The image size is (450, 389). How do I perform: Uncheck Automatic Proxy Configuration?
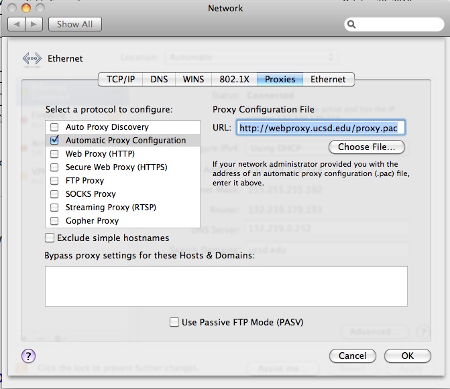54,140
